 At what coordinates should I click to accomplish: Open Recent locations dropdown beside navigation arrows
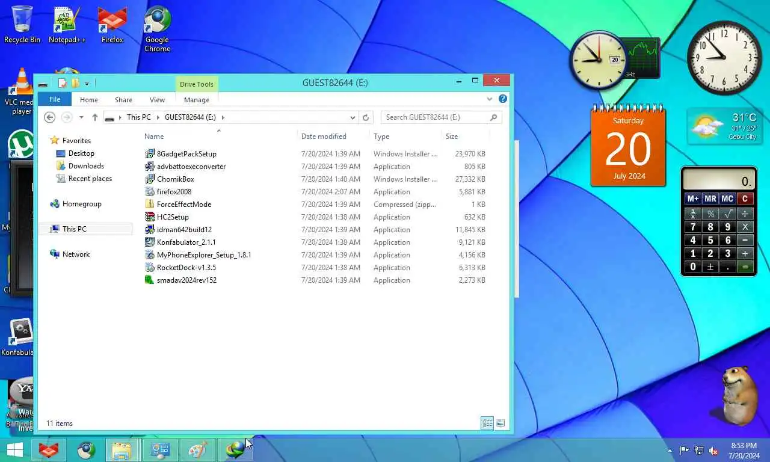coord(81,117)
